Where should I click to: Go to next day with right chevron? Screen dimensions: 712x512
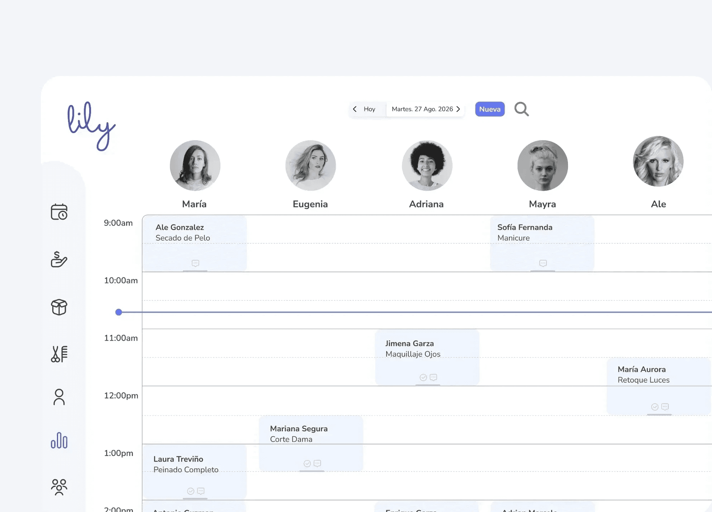coord(458,109)
